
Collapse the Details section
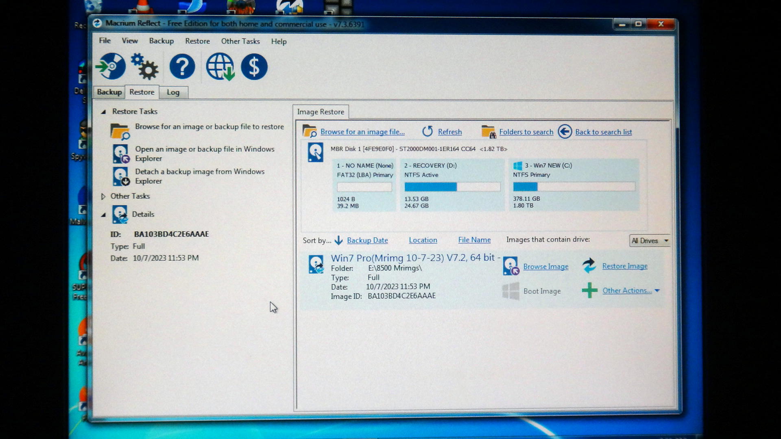tap(103, 215)
